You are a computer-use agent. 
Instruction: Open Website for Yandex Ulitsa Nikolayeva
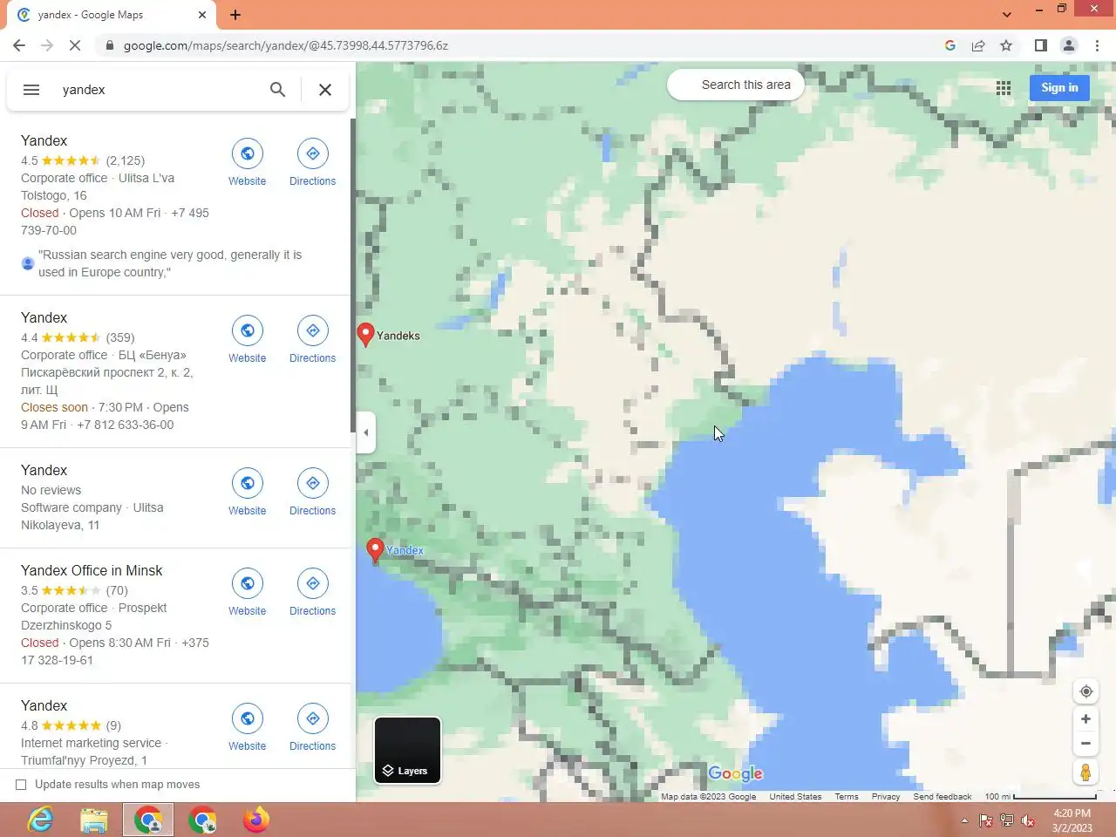(248, 493)
